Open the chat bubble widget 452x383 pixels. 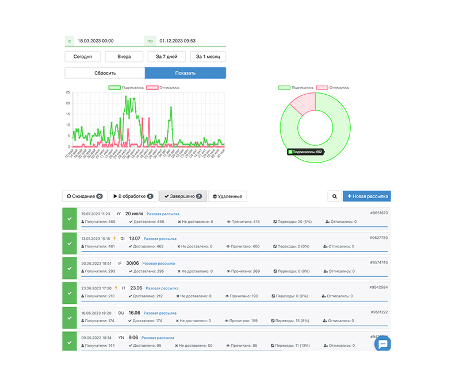point(382,343)
